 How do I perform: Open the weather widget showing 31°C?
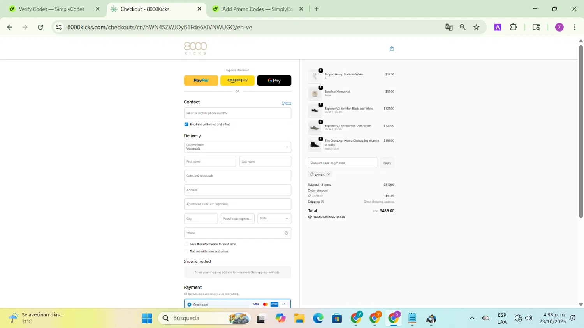tap(37, 318)
